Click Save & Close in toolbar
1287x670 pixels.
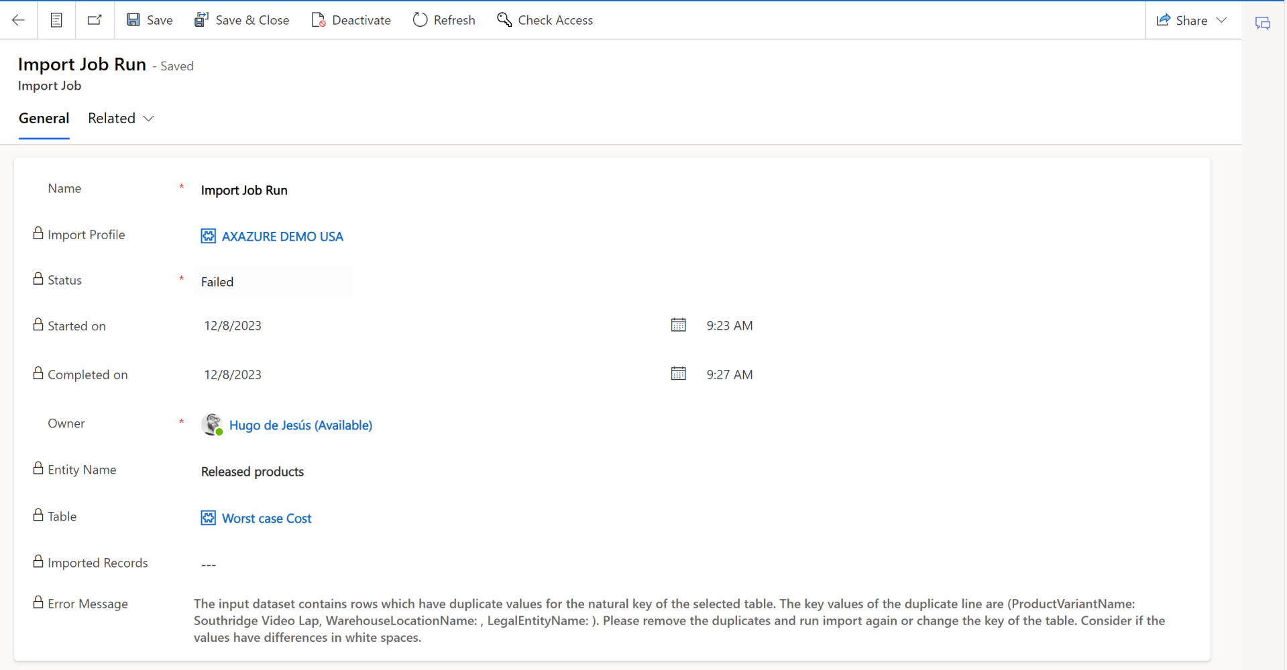241,20
